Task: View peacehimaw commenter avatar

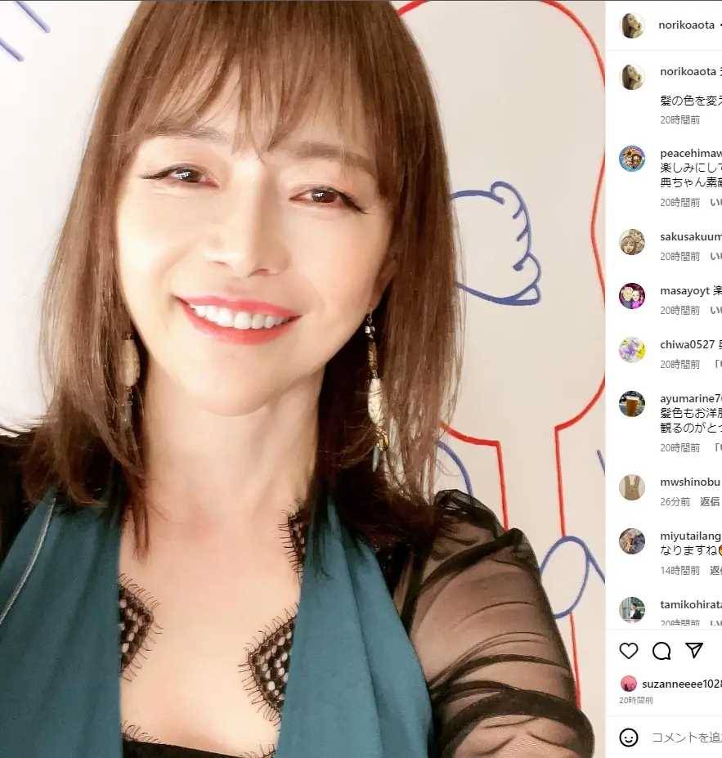Action: click(632, 158)
